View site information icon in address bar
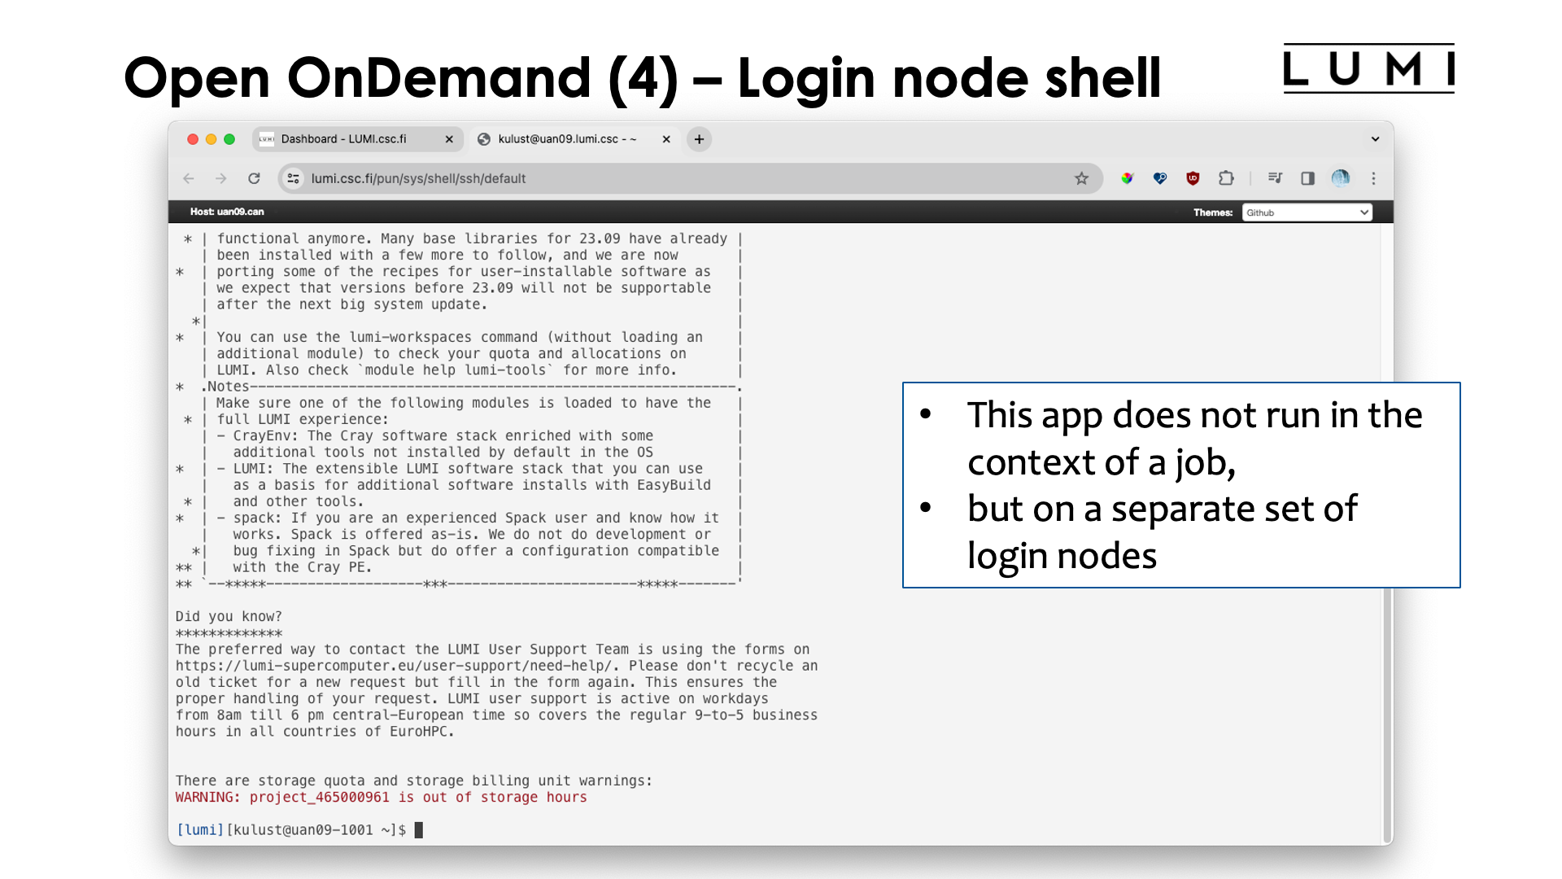This screenshot has height=879, width=1562. pyautogui.click(x=294, y=178)
